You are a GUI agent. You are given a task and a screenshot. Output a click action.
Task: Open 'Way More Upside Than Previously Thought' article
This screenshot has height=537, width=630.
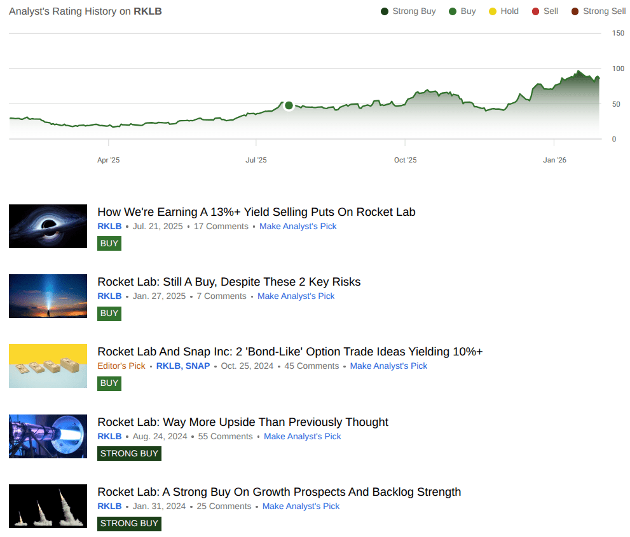tap(243, 422)
